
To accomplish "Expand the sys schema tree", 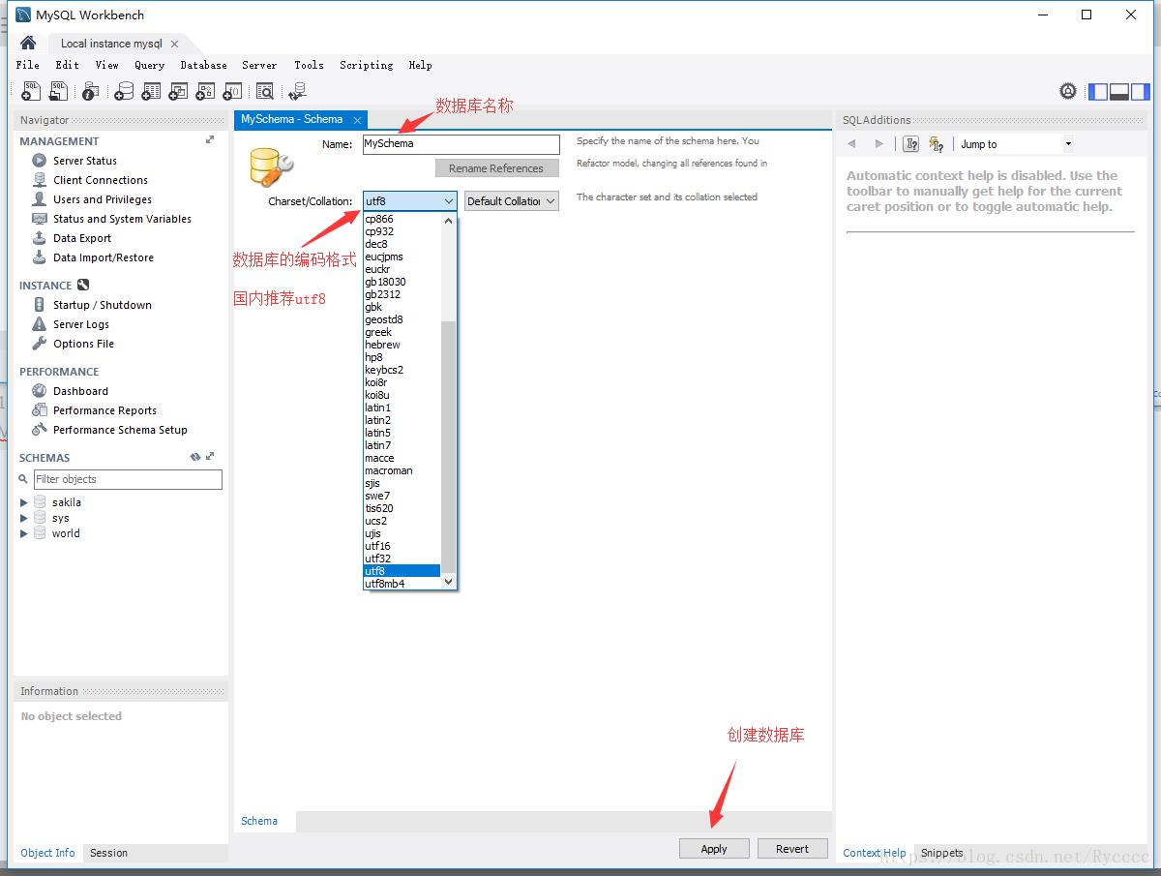I will [x=24, y=518].
